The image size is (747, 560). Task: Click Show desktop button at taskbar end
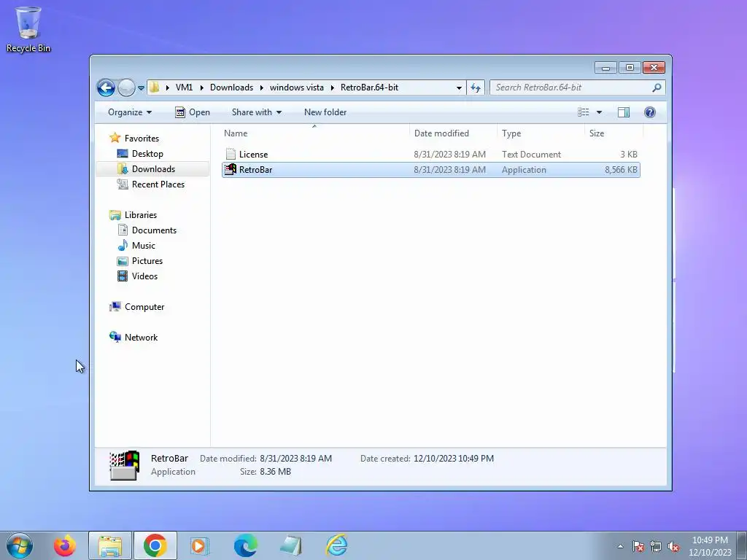[742, 545]
